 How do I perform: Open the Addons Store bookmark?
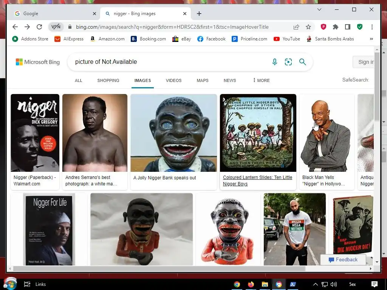pos(30,39)
